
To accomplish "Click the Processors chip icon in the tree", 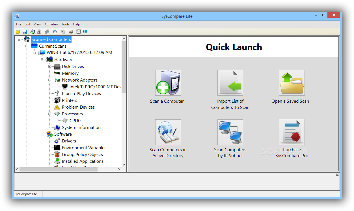I will (x=57, y=114).
